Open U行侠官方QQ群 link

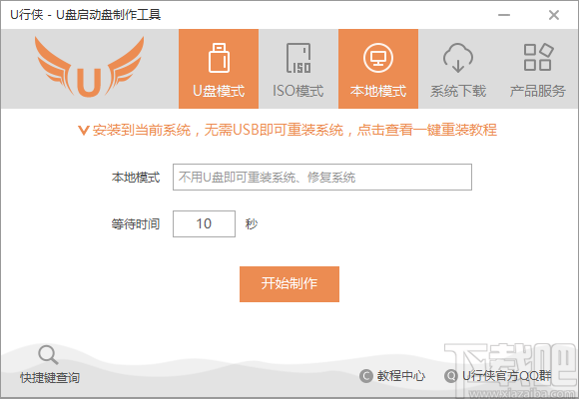[x=497, y=376]
